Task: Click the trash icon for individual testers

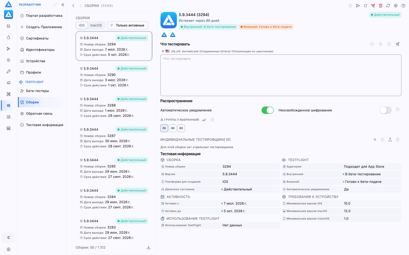Action: [x=398, y=140]
